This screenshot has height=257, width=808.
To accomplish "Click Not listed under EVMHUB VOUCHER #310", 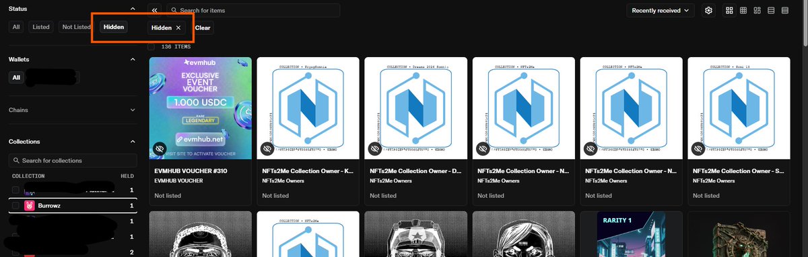I will click(x=168, y=196).
